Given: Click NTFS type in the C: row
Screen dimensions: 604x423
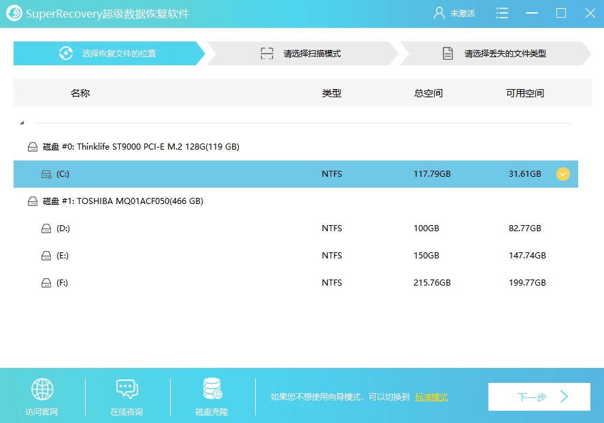Looking at the screenshot, I should pyautogui.click(x=332, y=174).
